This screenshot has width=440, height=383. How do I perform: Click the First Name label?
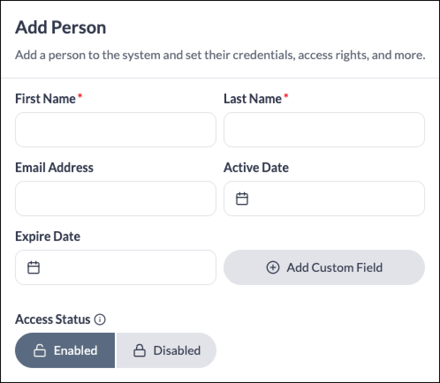tap(46, 99)
